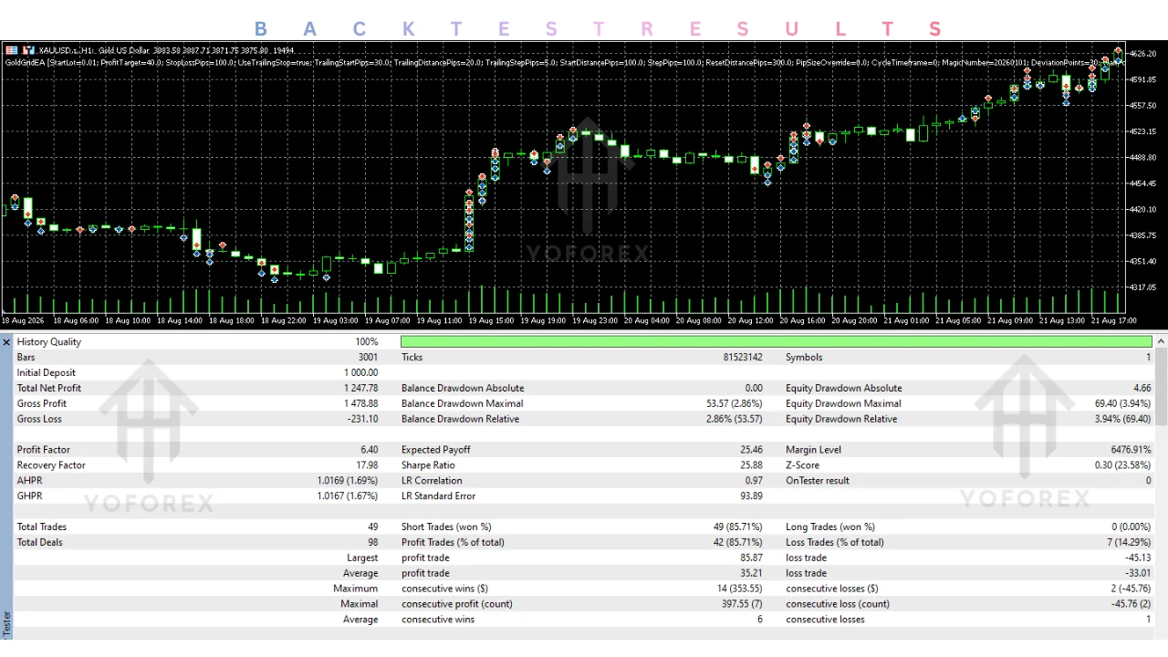Click the Recovery Factor value 17.98

click(366, 465)
